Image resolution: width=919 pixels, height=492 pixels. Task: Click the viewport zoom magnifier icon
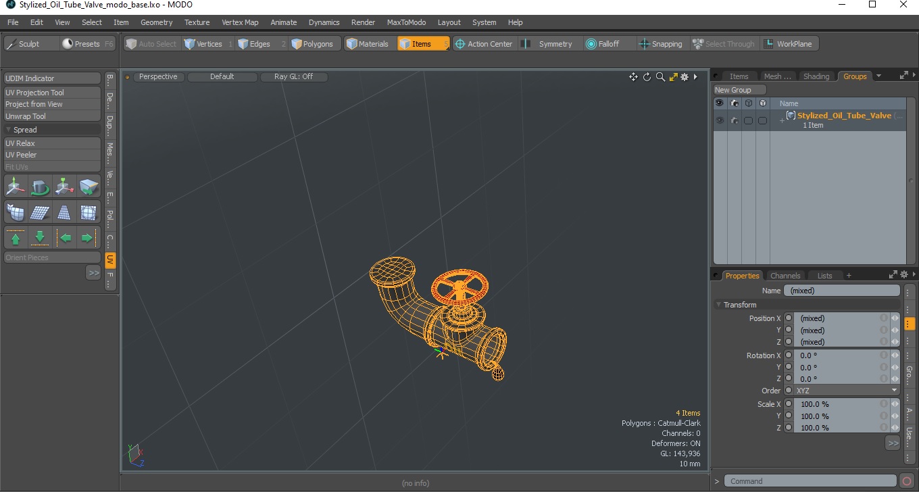pos(660,77)
